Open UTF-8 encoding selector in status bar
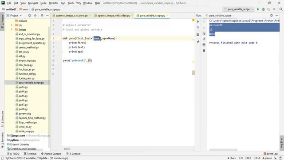Image resolution: width=284 pixels, height=160 pixels. (257, 158)
